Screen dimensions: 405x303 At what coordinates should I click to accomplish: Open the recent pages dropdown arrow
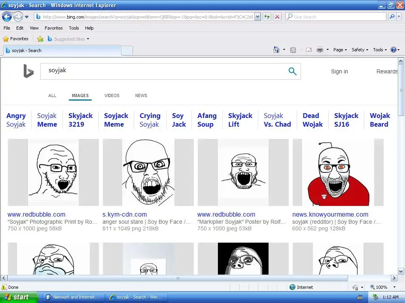point(26,17)
